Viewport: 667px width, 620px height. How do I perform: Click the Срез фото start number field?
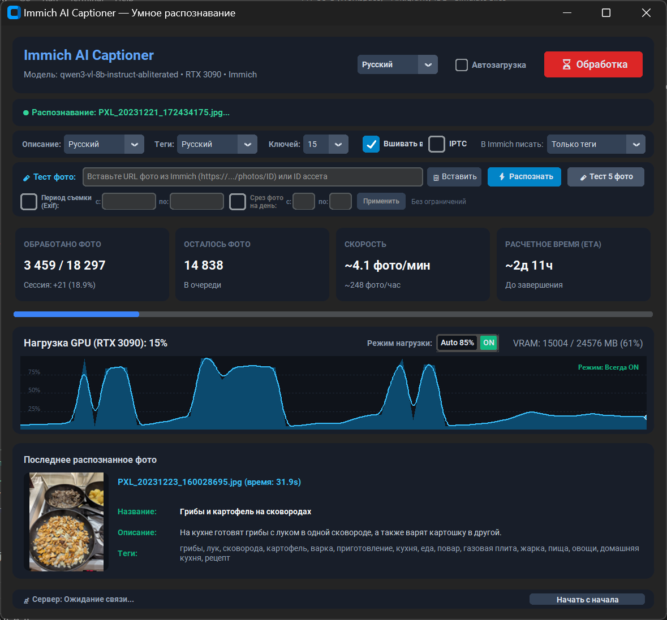(x=304, y=201)
